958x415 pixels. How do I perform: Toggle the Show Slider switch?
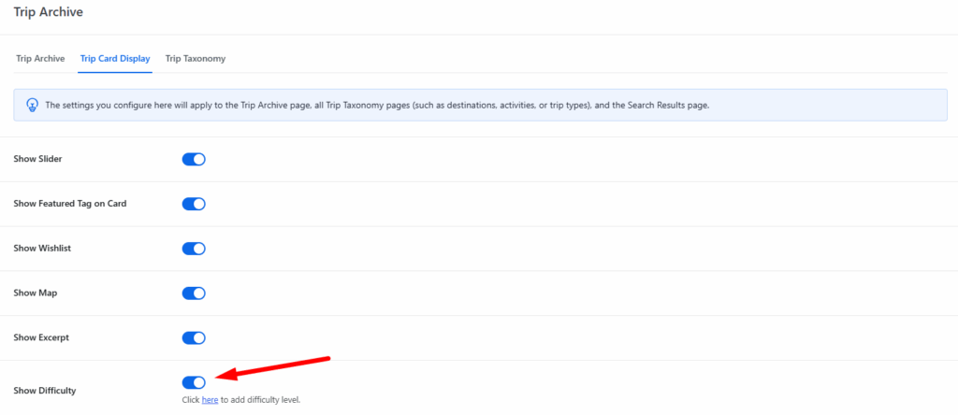(194, 159)
